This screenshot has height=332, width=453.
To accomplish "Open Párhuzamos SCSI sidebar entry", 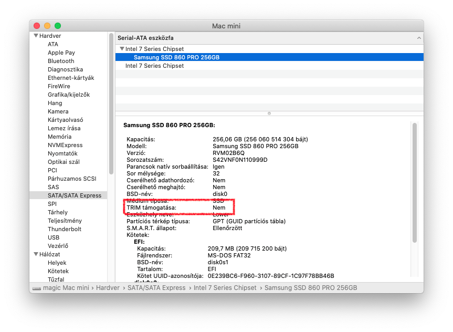I will coord(72,179).
